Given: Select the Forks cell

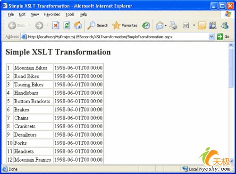Looking at the screenshot, I should 34,143.
